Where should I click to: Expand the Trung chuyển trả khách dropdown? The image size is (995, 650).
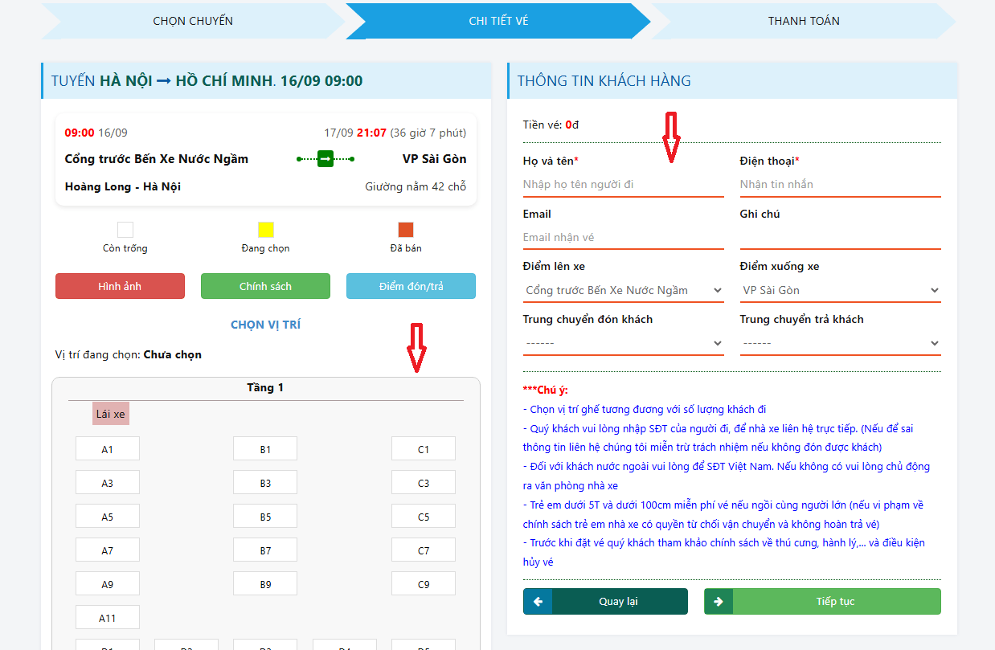click(x=840, y=343)
